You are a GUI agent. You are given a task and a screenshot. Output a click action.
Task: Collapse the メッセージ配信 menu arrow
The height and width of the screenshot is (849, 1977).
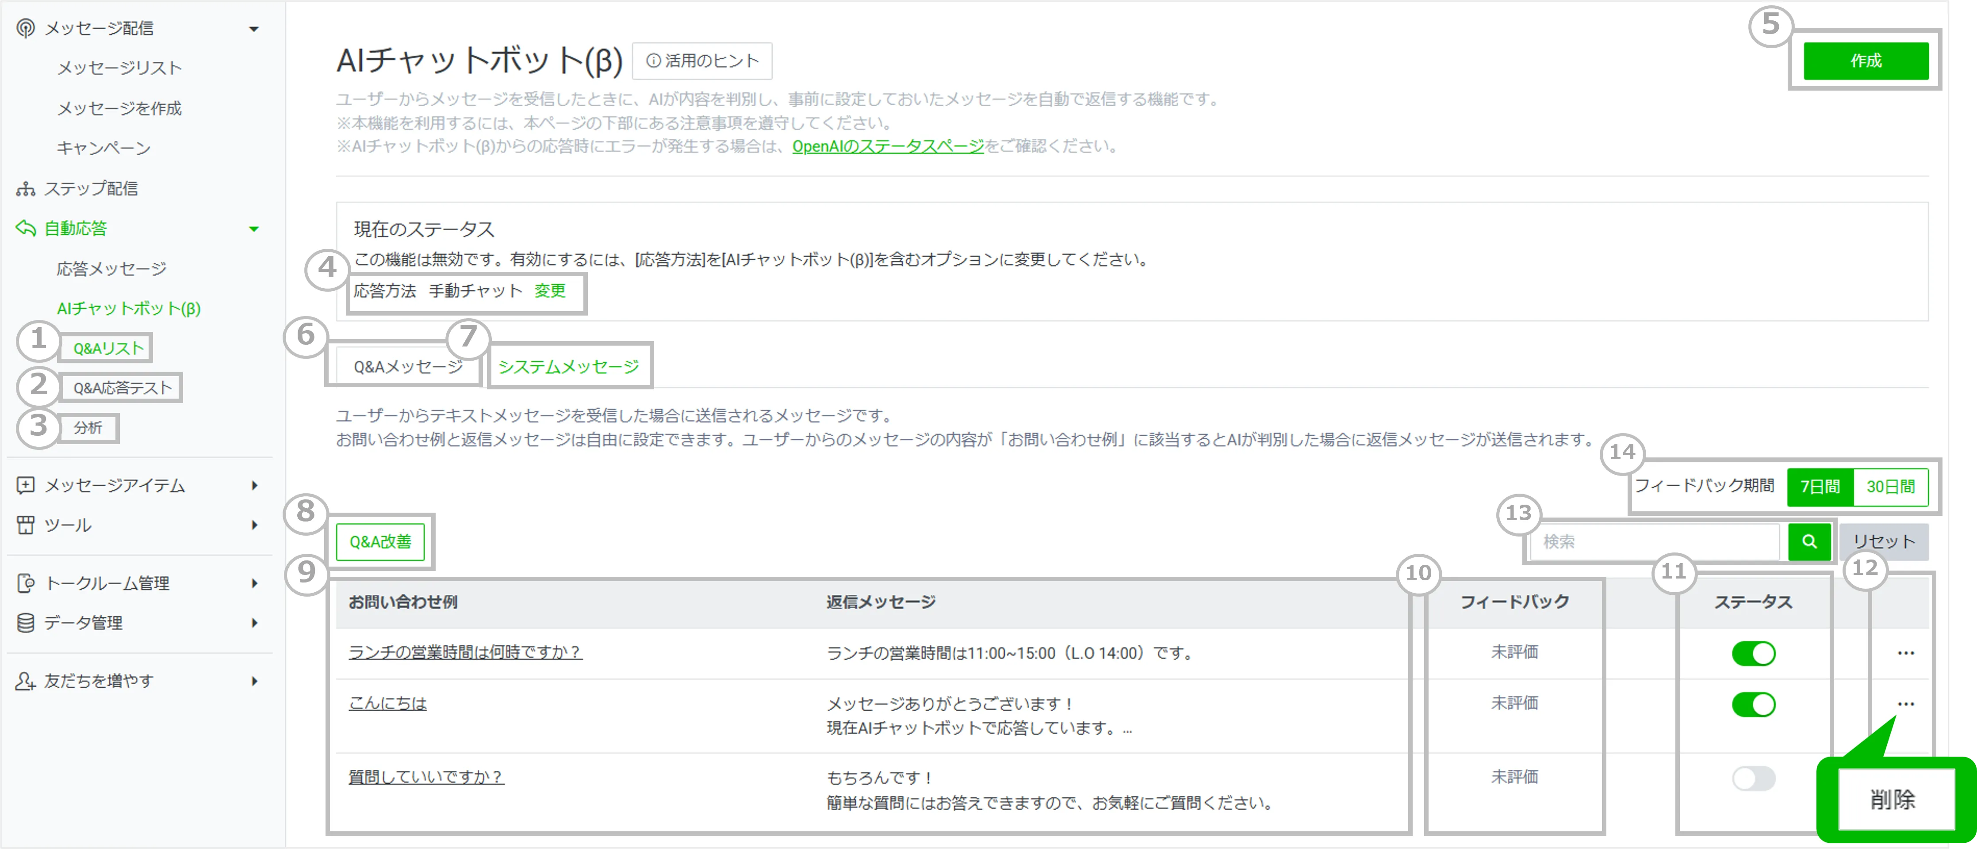point(254,29)
